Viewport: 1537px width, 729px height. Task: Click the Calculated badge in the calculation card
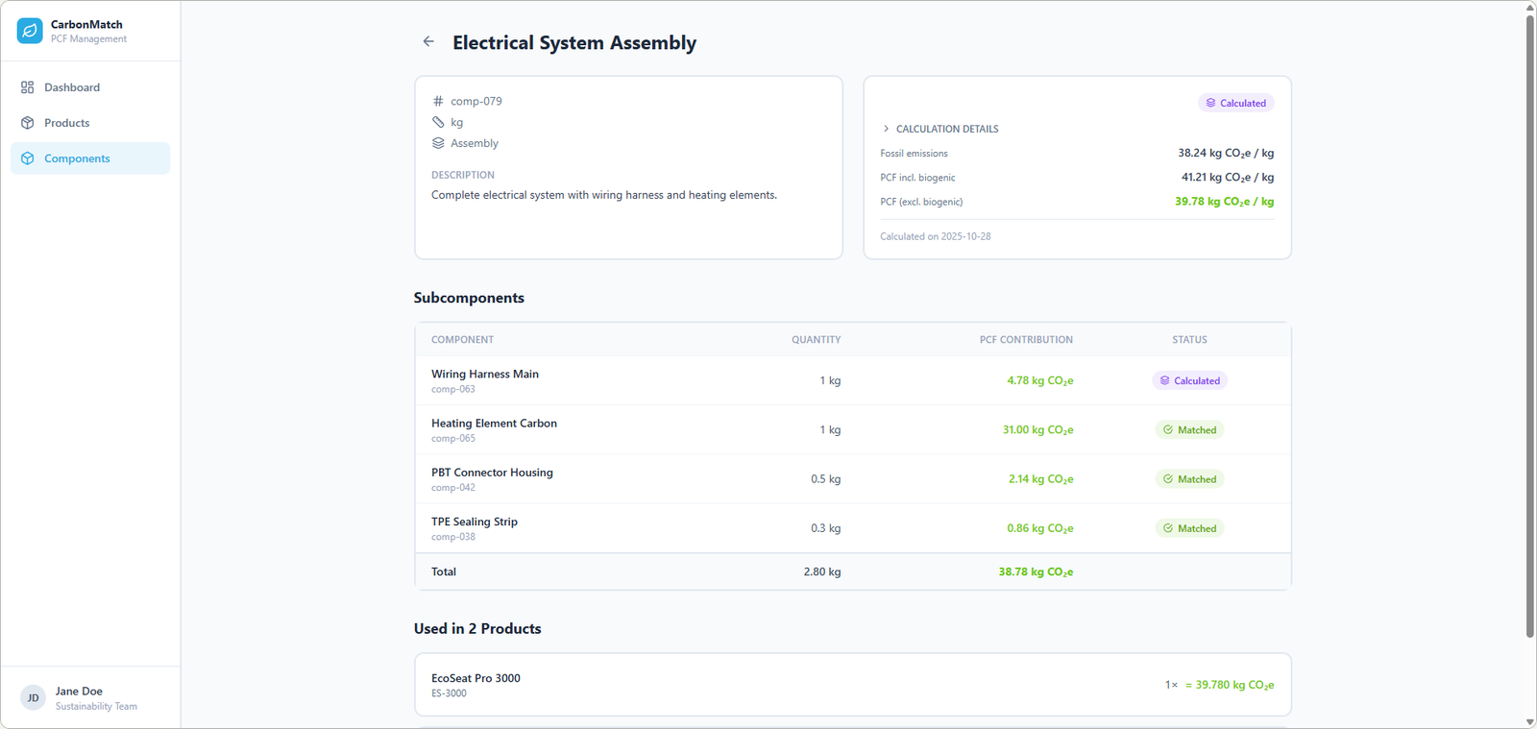tap(1236, 103)
